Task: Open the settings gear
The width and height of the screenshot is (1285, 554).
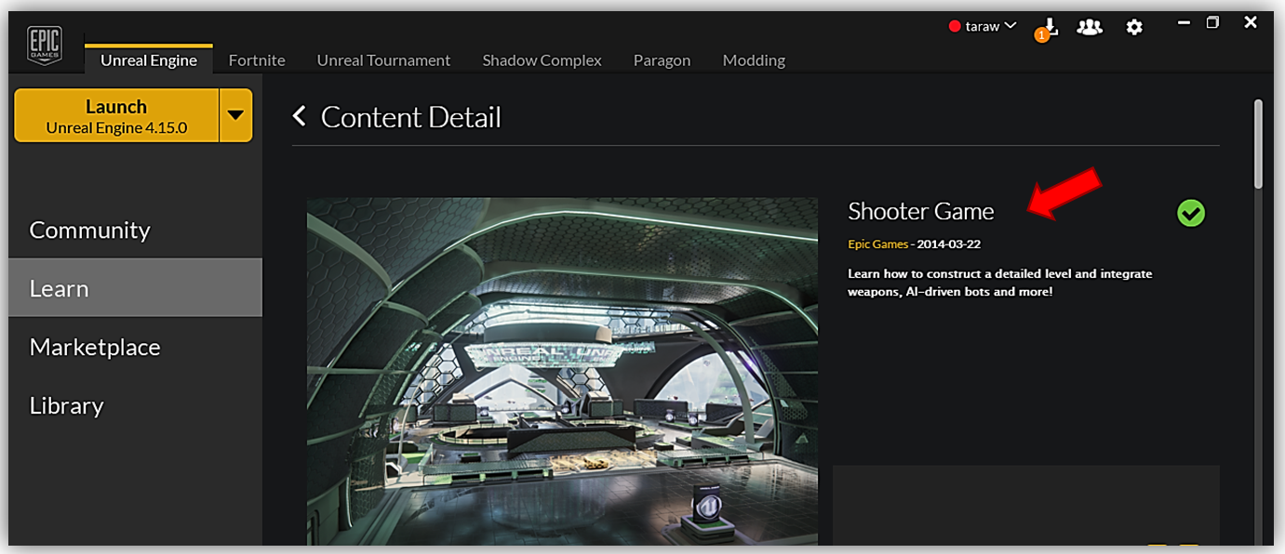Action: coord(1133,27)
